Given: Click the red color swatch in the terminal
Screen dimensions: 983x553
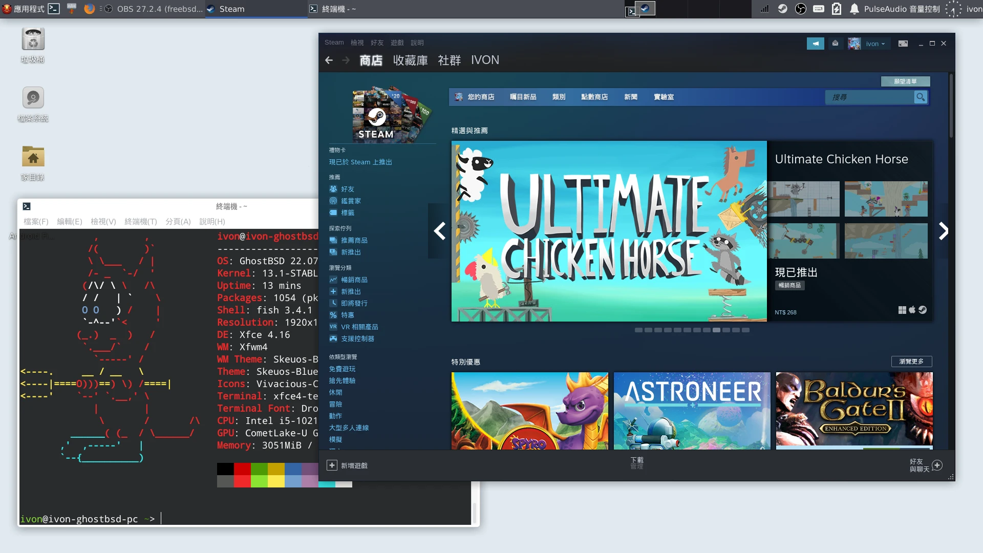Looking at the screenshot, I should (x=242, y=469).
